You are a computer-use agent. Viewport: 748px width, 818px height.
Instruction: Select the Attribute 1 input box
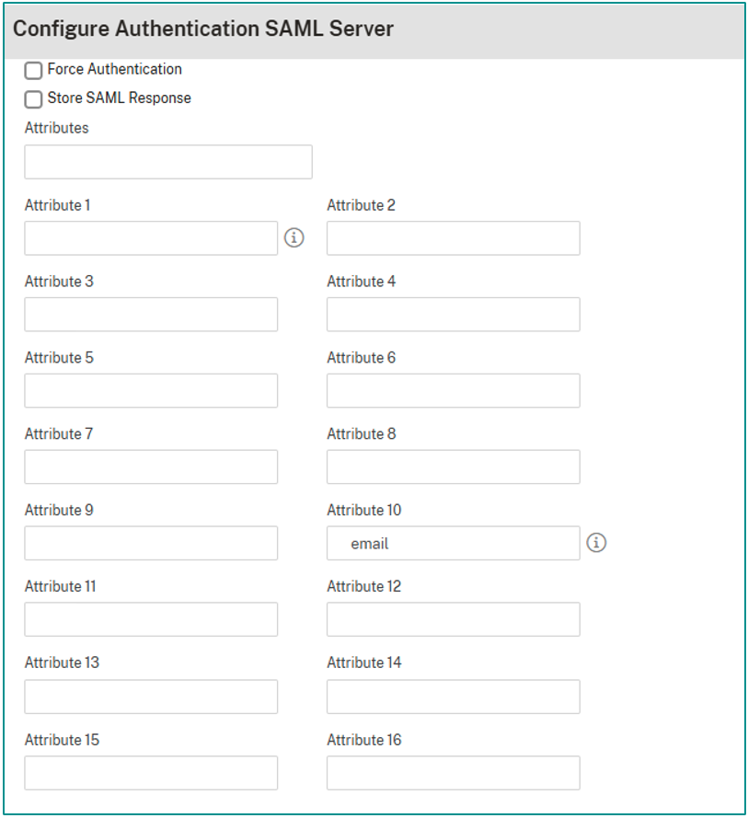coord(150,238)
